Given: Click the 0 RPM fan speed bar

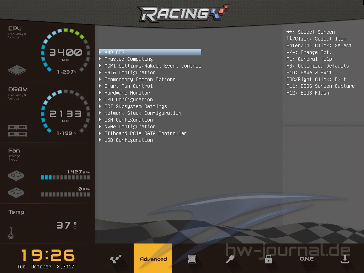Looking at the screenshot, I should tap(65, 194).
